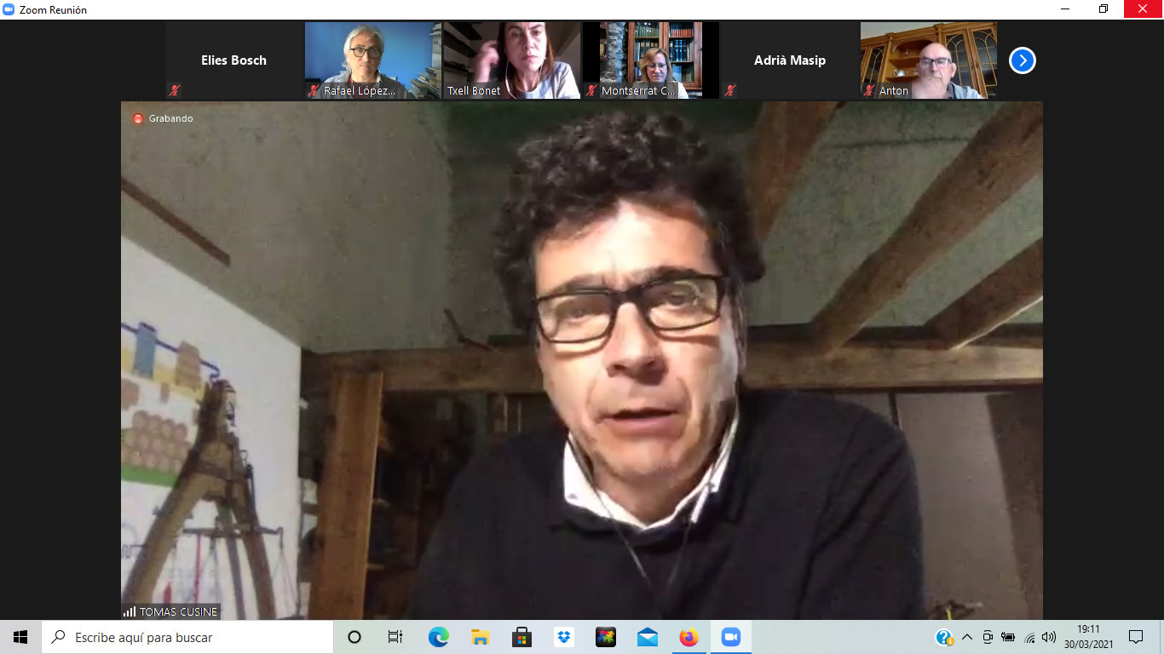Open Firefox from the taskbar
The image size is (1164, 654).
point(689,637)
